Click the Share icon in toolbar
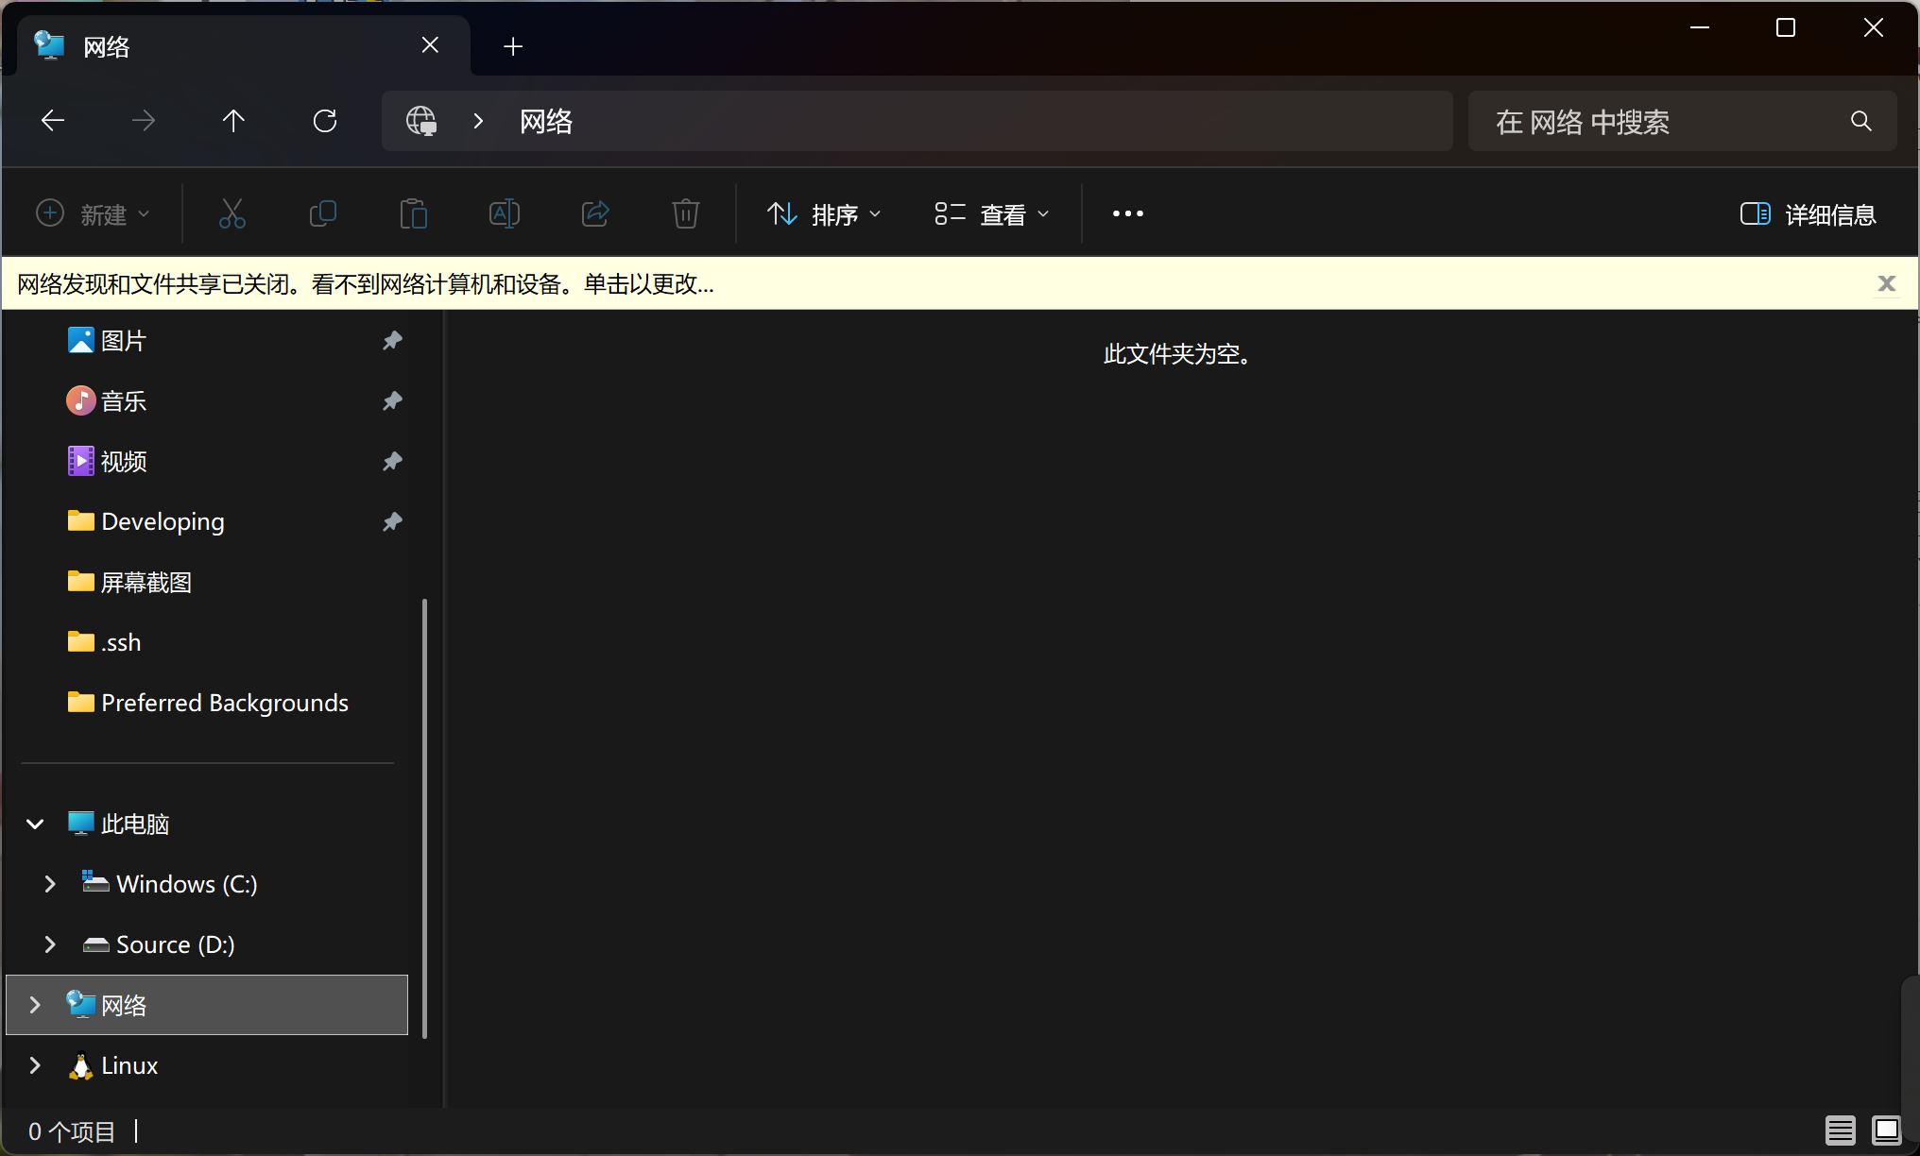 pyautogui.click(x=595, y=213)
